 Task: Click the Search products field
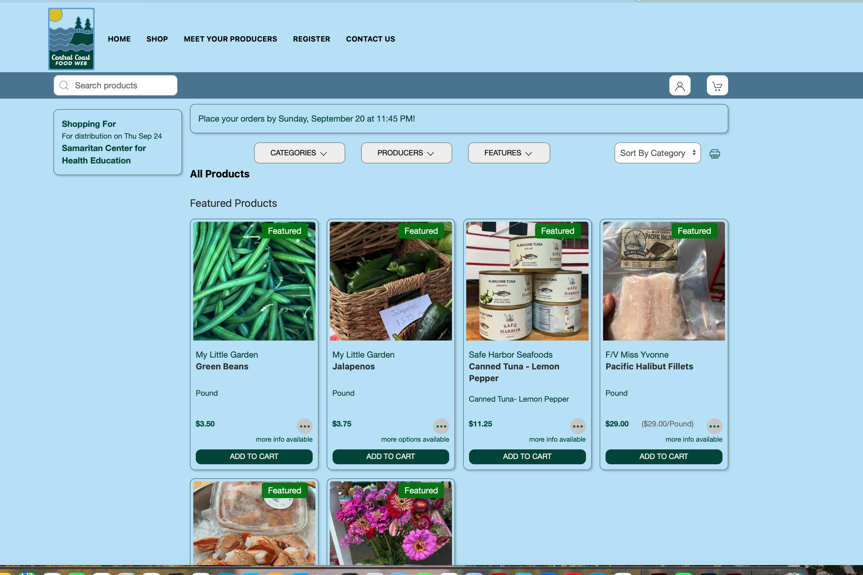pos(116,86)
